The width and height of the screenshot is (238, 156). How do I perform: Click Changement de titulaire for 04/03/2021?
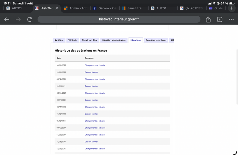tap(95, 93)
